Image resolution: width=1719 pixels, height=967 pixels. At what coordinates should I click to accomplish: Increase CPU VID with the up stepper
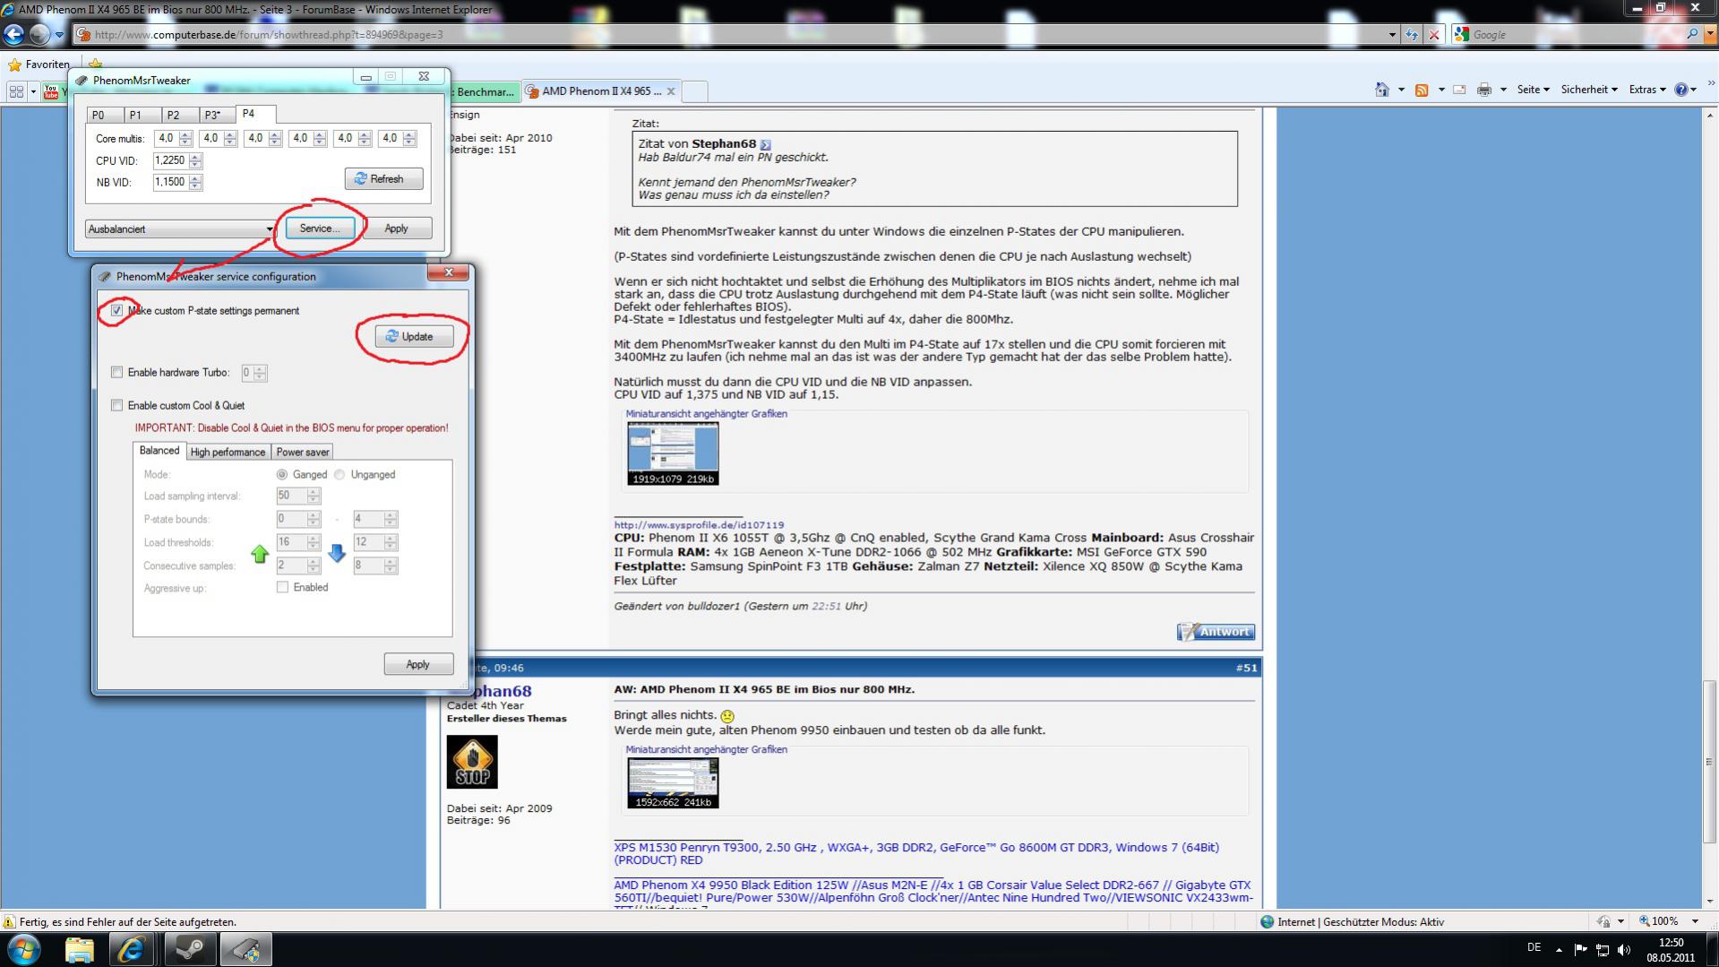(x=195, y=157)
